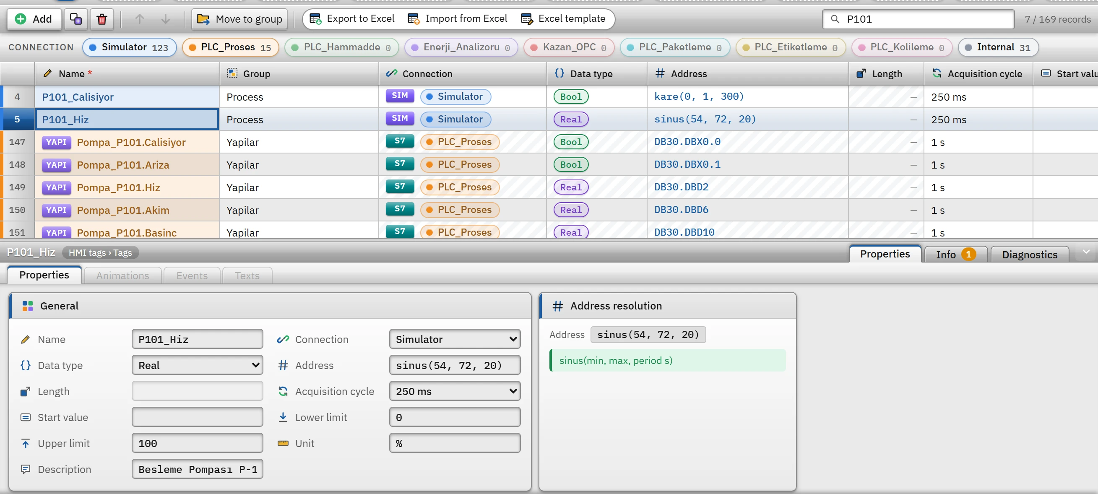
Task: Click the Unit input field
Action: [x=455, y=443]
